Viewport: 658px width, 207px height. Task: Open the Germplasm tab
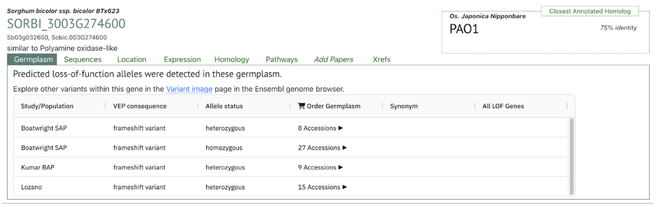[x=33, y=59]
